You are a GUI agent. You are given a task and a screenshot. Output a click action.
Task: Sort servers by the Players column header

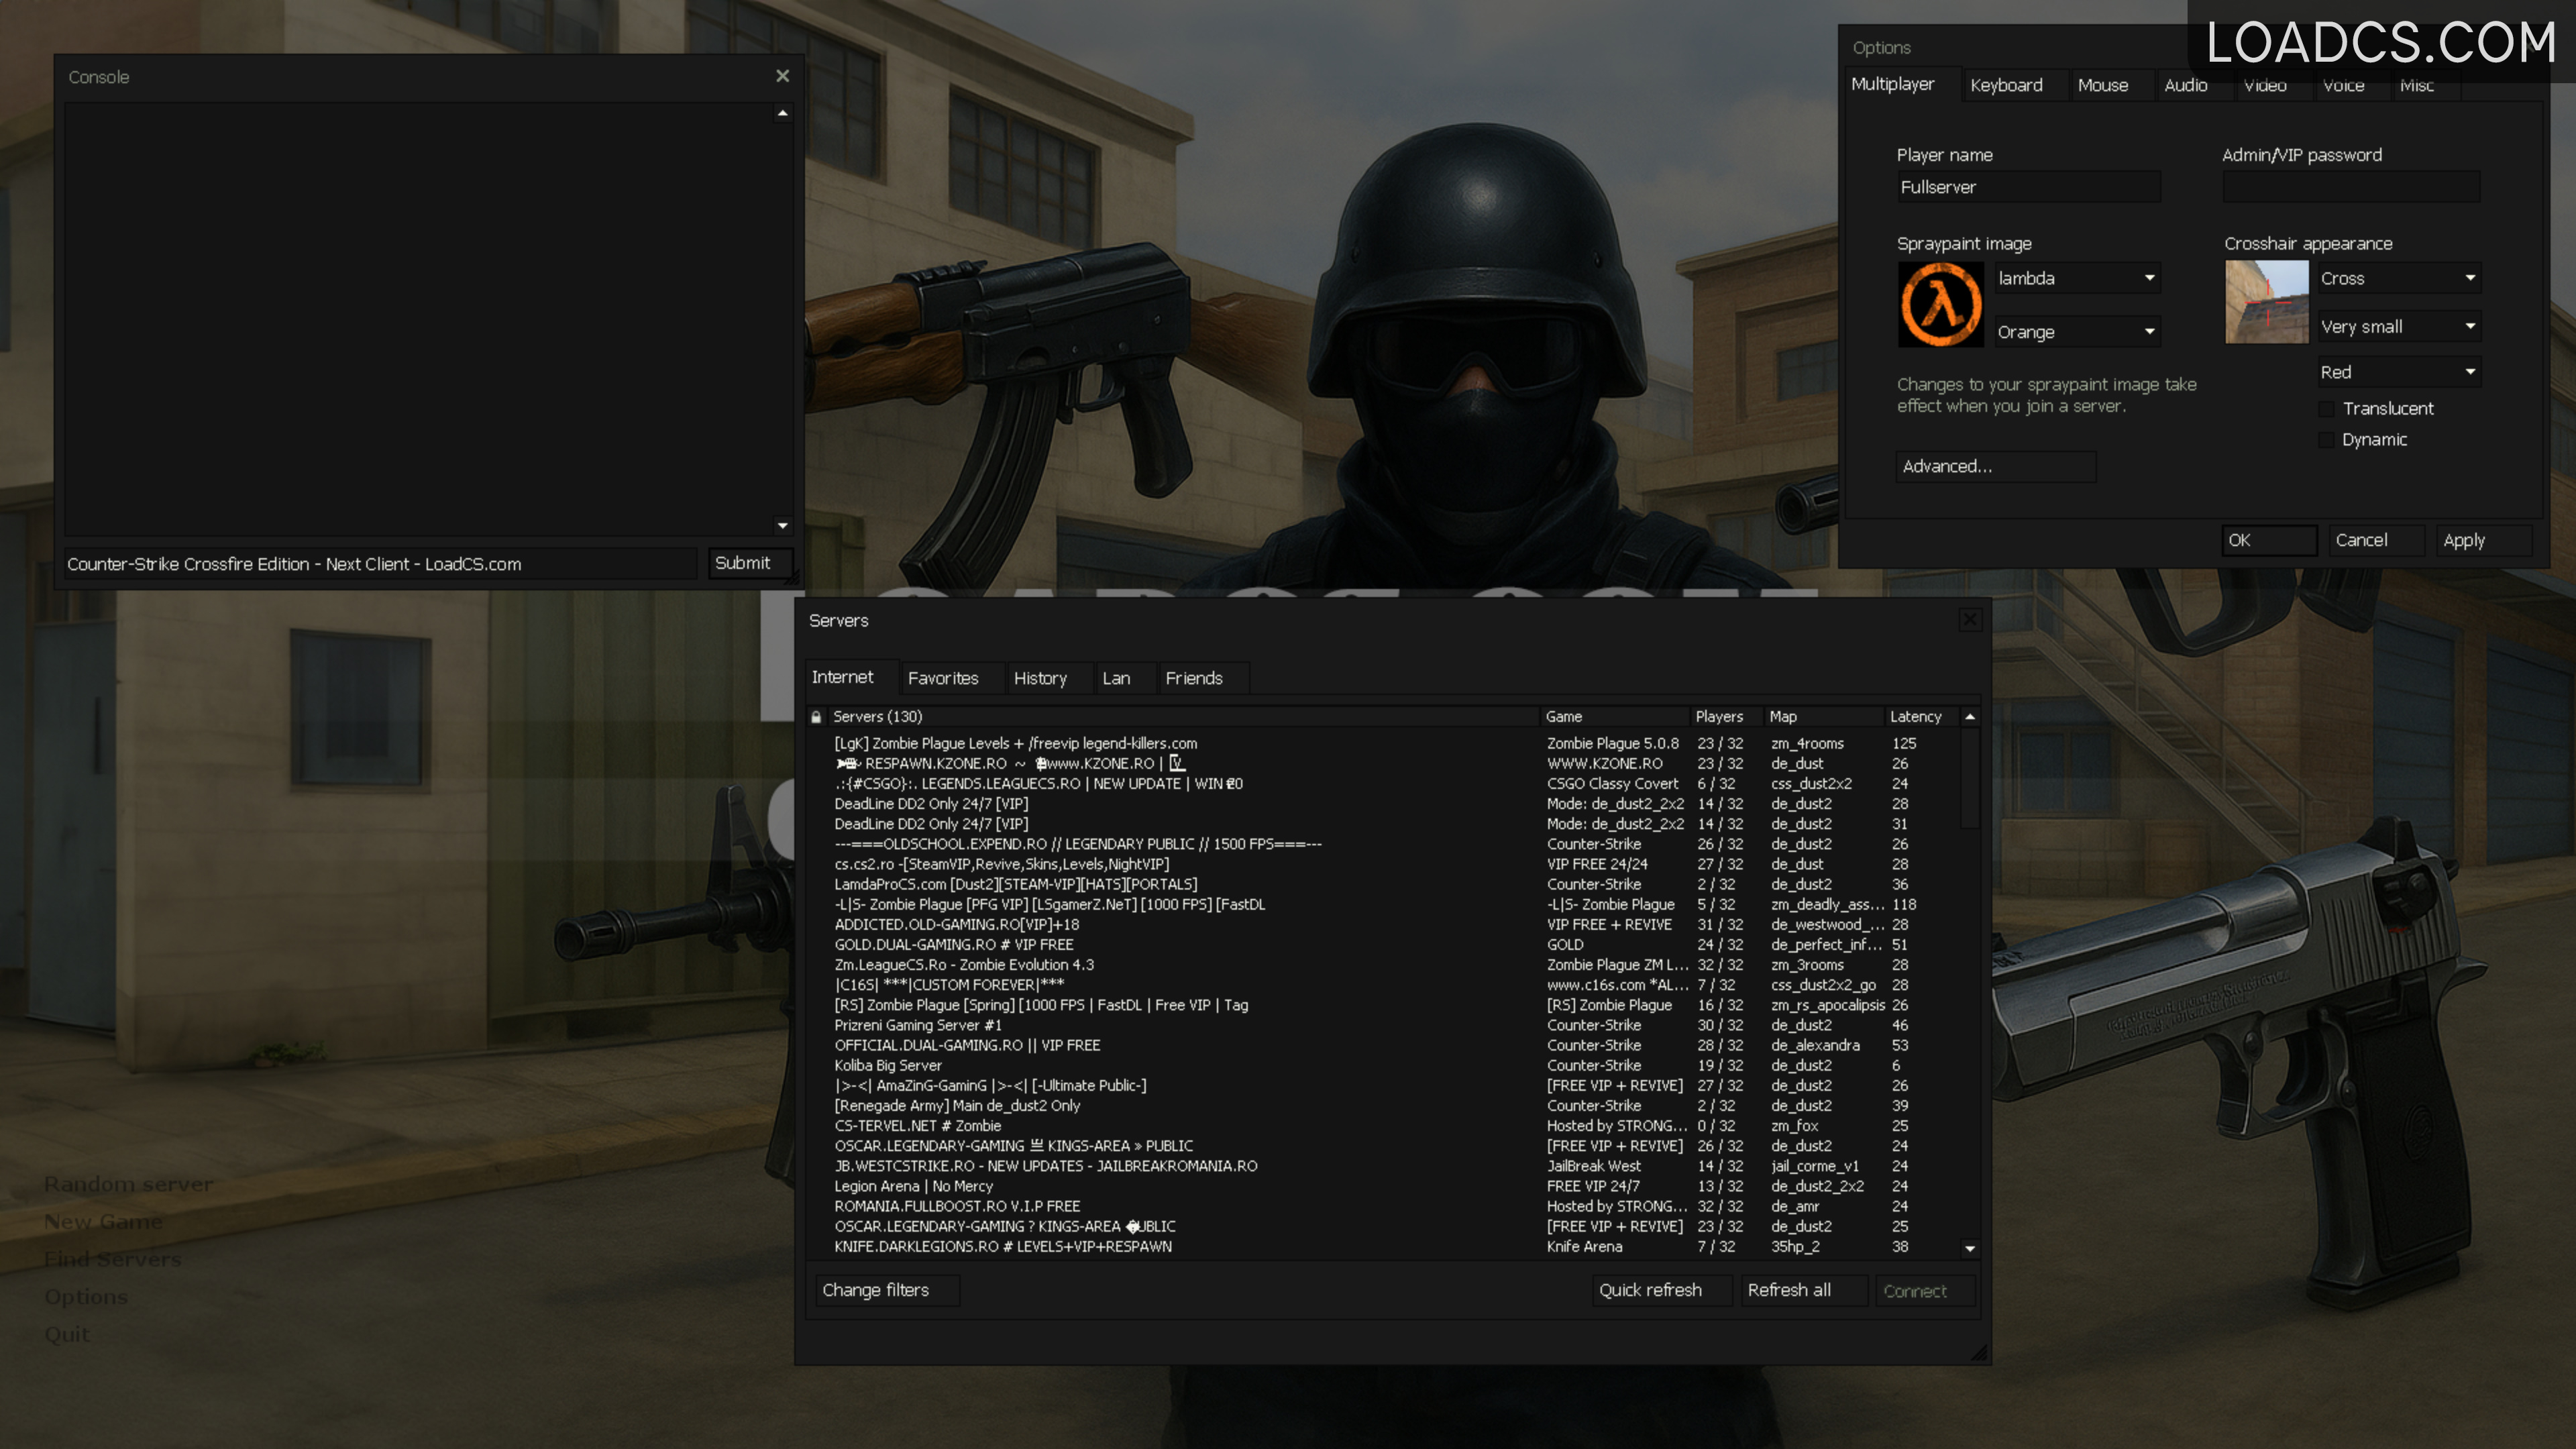[1726, 717]
